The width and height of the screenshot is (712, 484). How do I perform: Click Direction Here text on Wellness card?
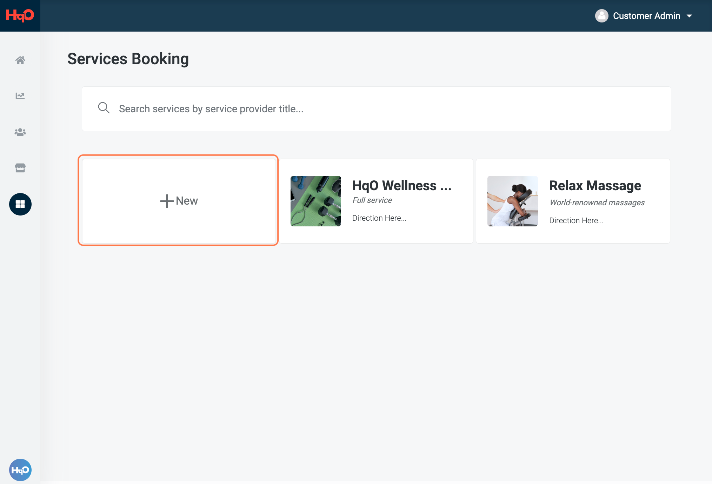pos(379,218)
